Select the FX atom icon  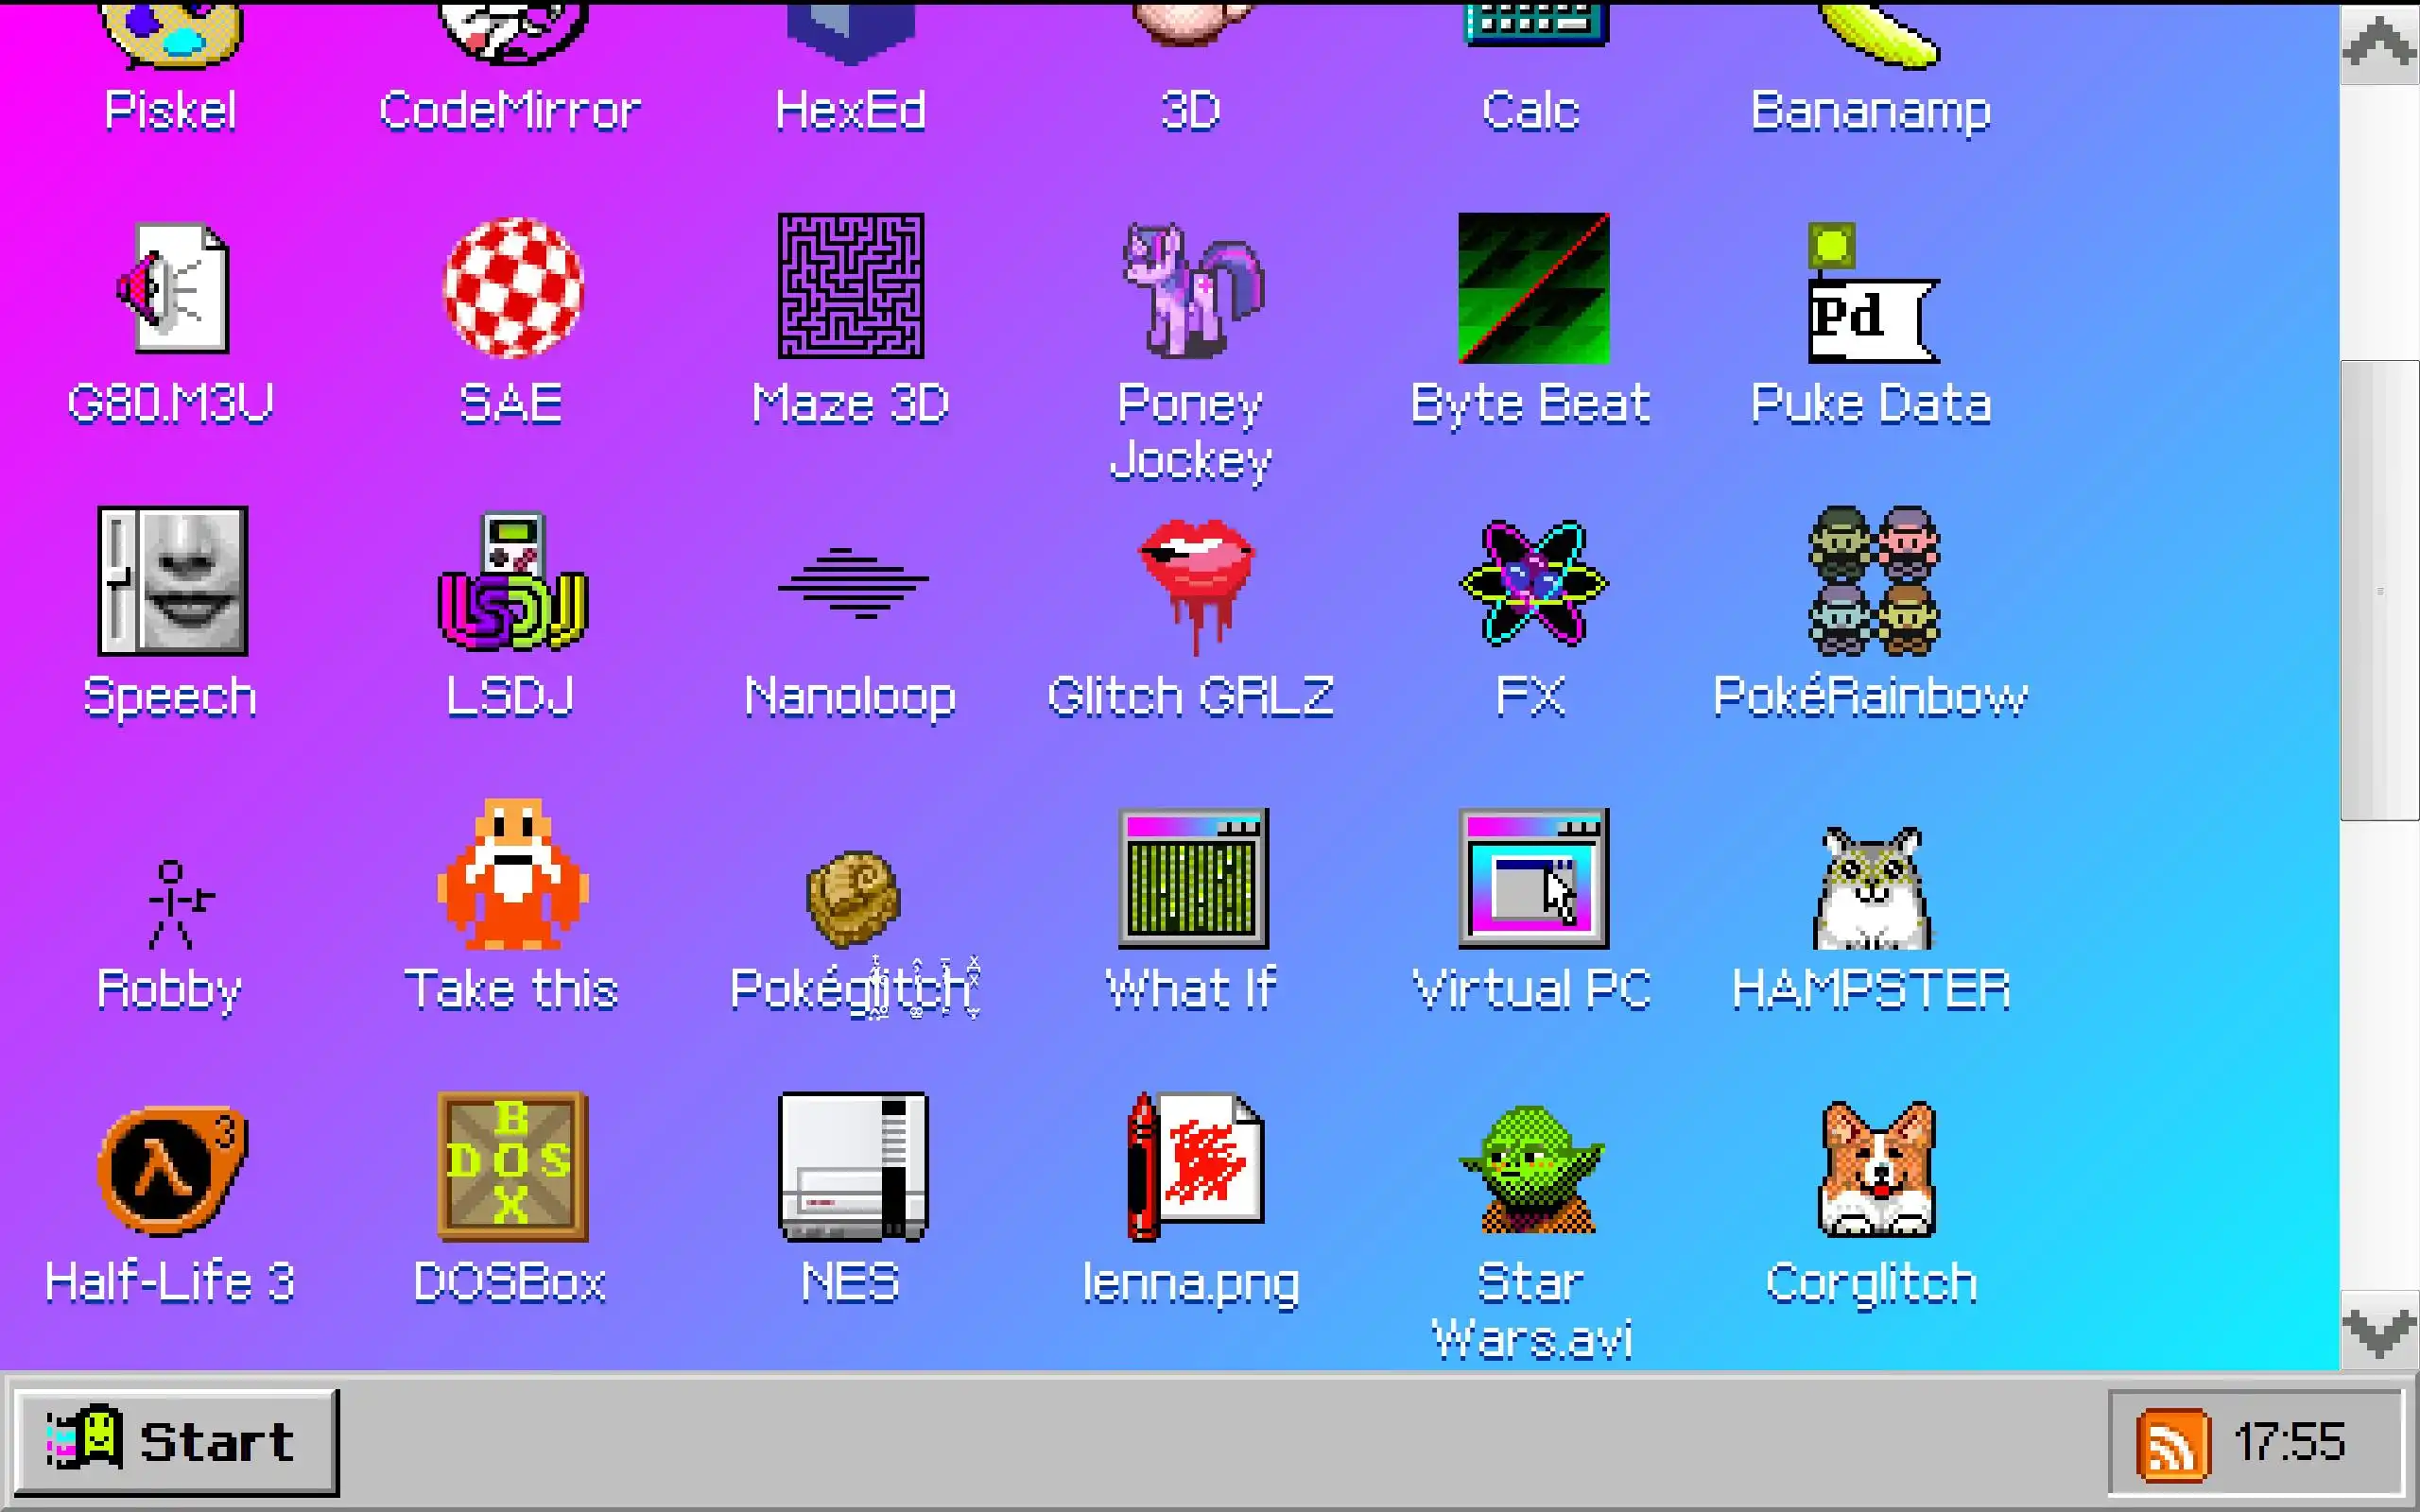click(1532, 584)
